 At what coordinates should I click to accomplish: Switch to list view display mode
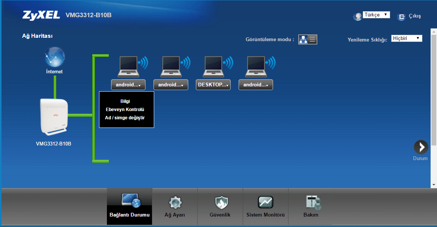point(312,39)
